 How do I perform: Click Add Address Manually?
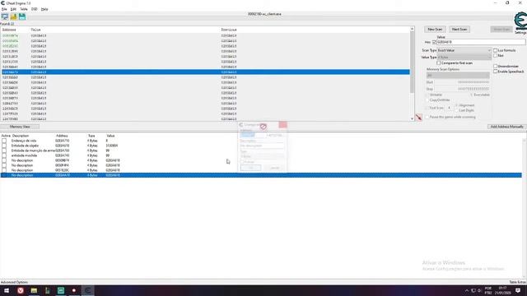point(507,127)
